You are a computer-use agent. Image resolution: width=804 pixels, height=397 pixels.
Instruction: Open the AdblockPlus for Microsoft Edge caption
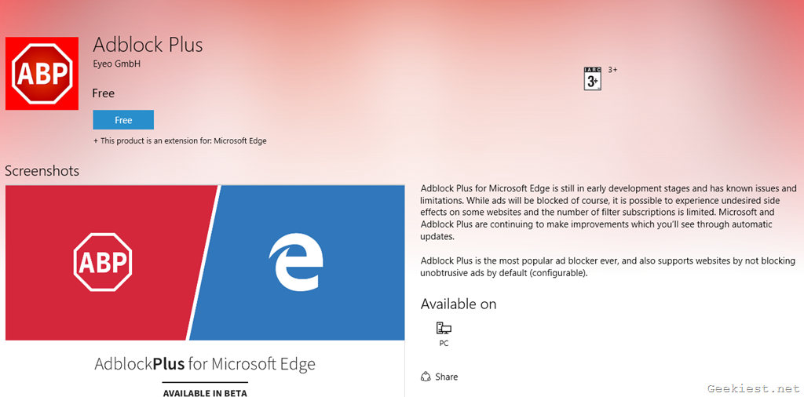pos(204,363)
